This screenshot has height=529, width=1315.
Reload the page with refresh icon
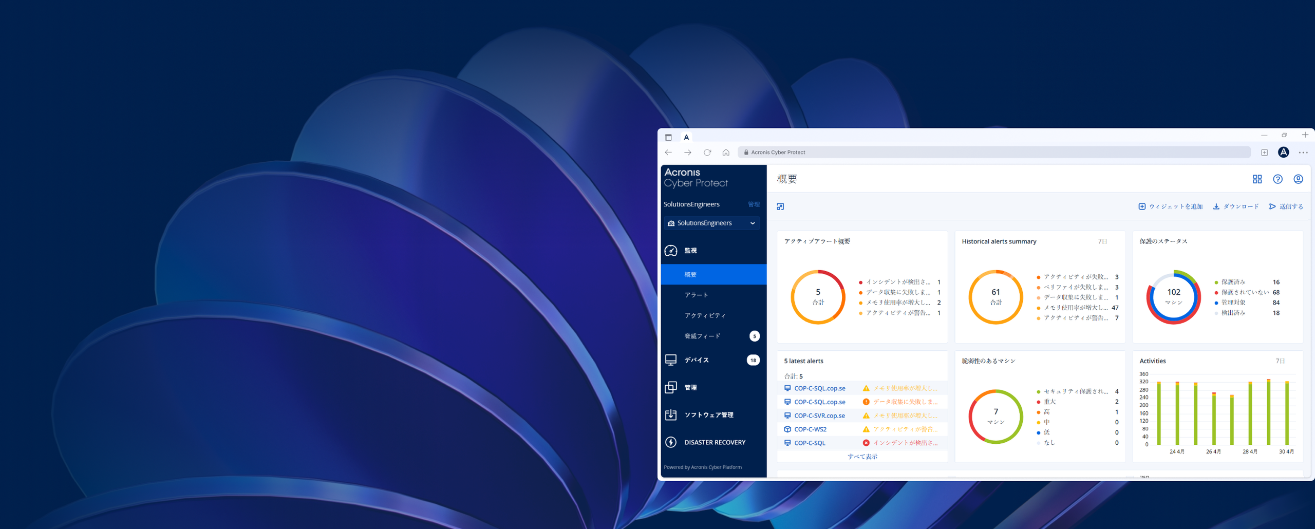(x=707, y=153)
